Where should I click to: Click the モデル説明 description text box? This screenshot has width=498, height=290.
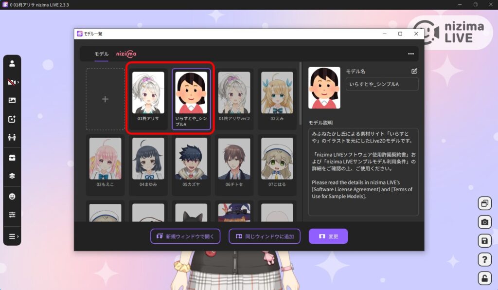pyautogui.click(x=363, y=172)
